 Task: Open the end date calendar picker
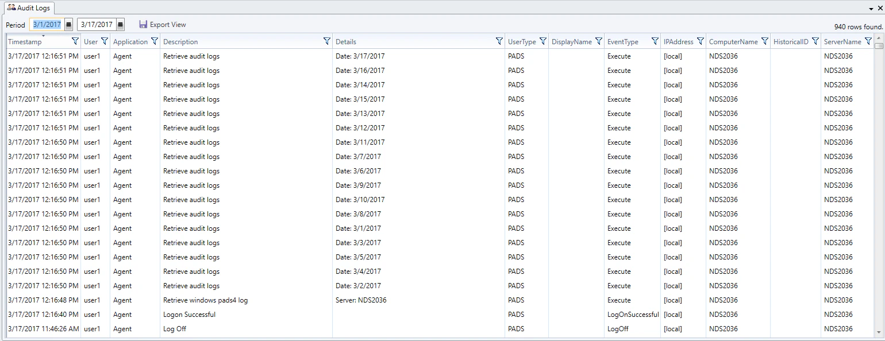[120, 24]
